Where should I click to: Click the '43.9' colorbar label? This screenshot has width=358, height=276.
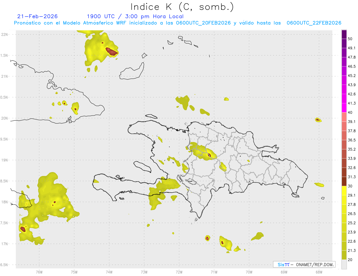(x=352, y=85)
